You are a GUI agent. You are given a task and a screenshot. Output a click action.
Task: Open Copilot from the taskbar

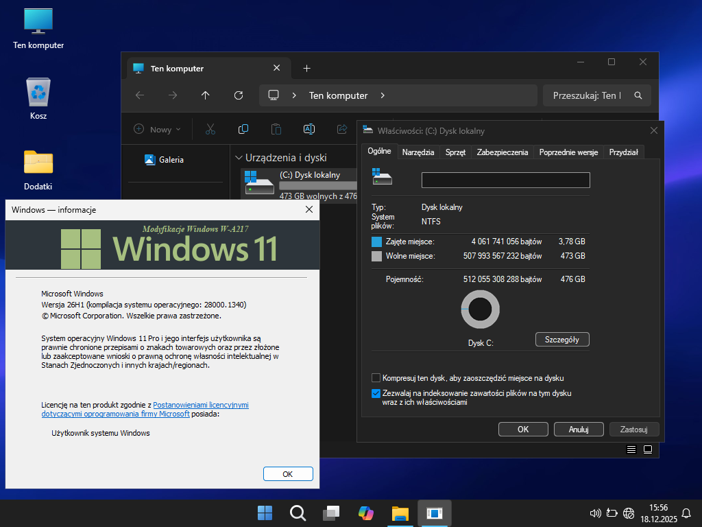[366, 513]
